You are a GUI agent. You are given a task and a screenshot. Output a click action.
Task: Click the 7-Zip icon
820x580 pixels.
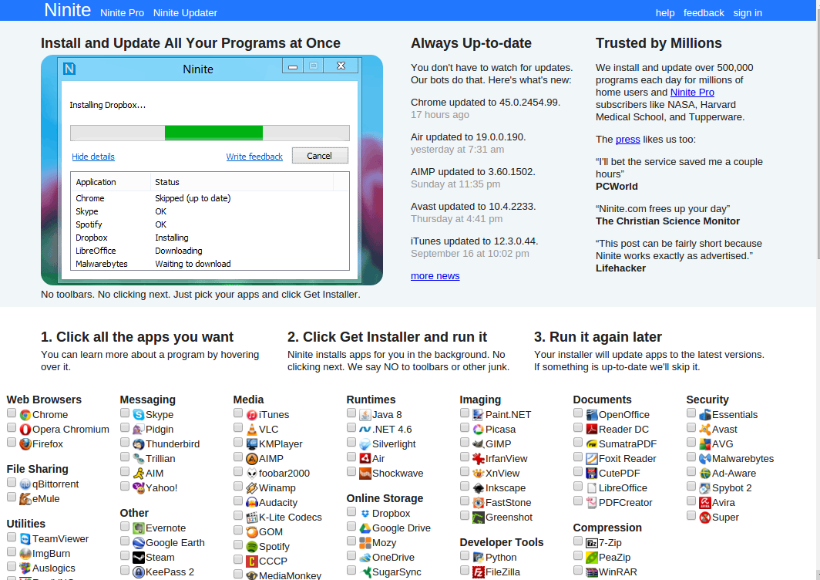pyautogui.click(x=592, y=543)
